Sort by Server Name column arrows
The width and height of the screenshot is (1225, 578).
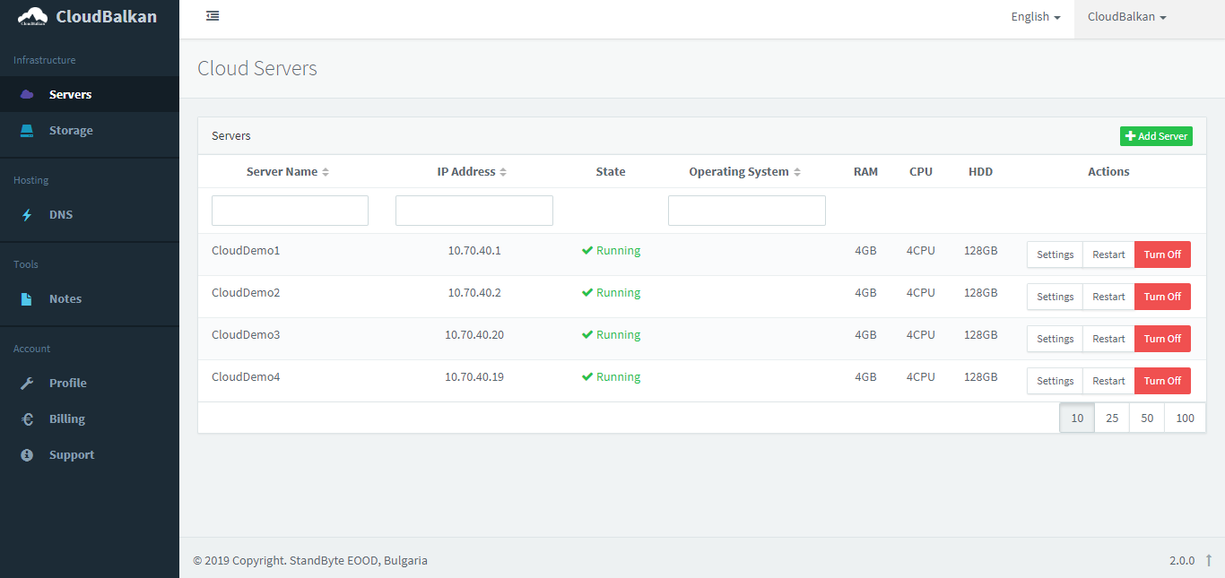[326, 172]
